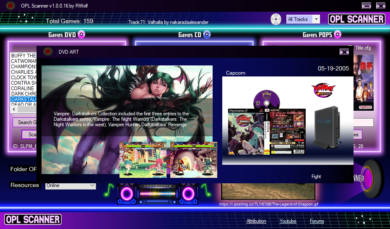Click the 05-19-2005 release date
The image size is (390, 229).
[333, 68]
